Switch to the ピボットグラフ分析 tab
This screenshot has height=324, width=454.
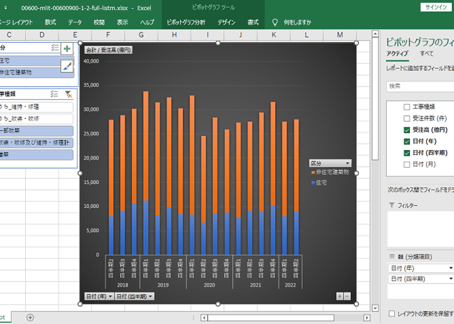[x=186, y=22]
